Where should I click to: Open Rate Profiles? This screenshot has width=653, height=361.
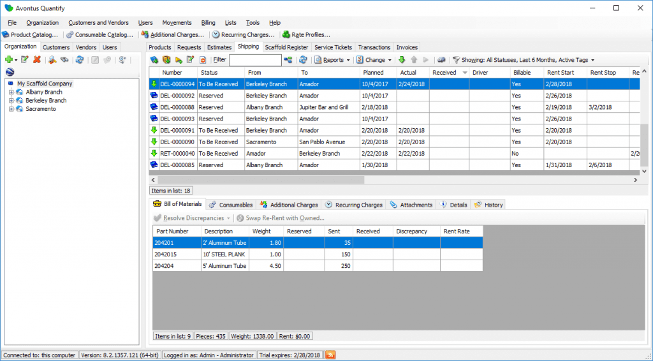pyautogui.click(x=307, y=34)
